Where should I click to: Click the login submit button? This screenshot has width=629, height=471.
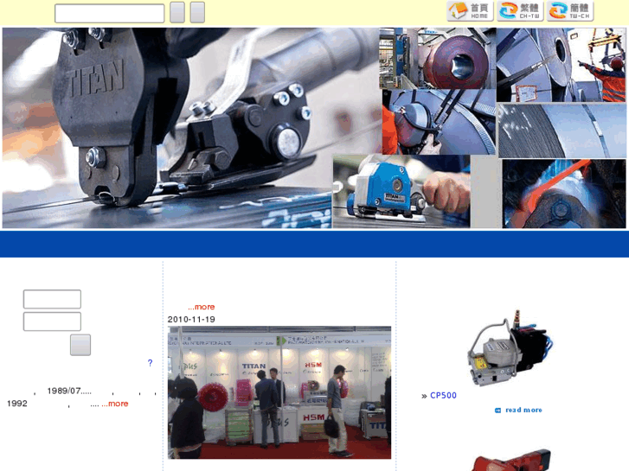coord(80,345)
